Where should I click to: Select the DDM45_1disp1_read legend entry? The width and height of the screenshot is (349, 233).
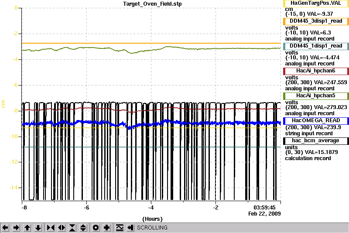click(316, 46)
